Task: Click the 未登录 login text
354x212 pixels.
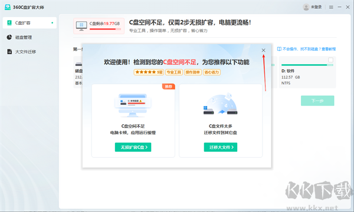Action: pyautogui.click(x=316, y=7)
